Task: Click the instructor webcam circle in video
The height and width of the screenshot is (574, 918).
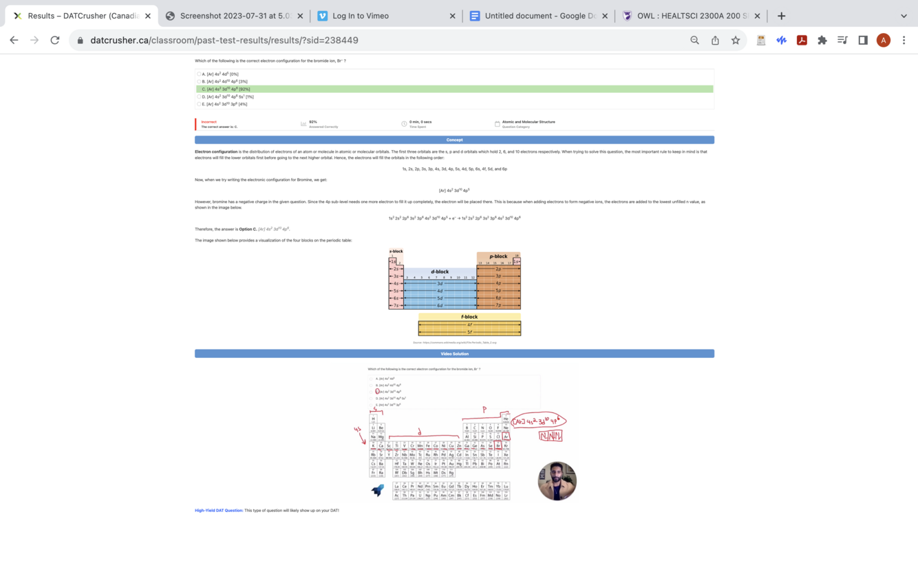Action: point(557,481)
